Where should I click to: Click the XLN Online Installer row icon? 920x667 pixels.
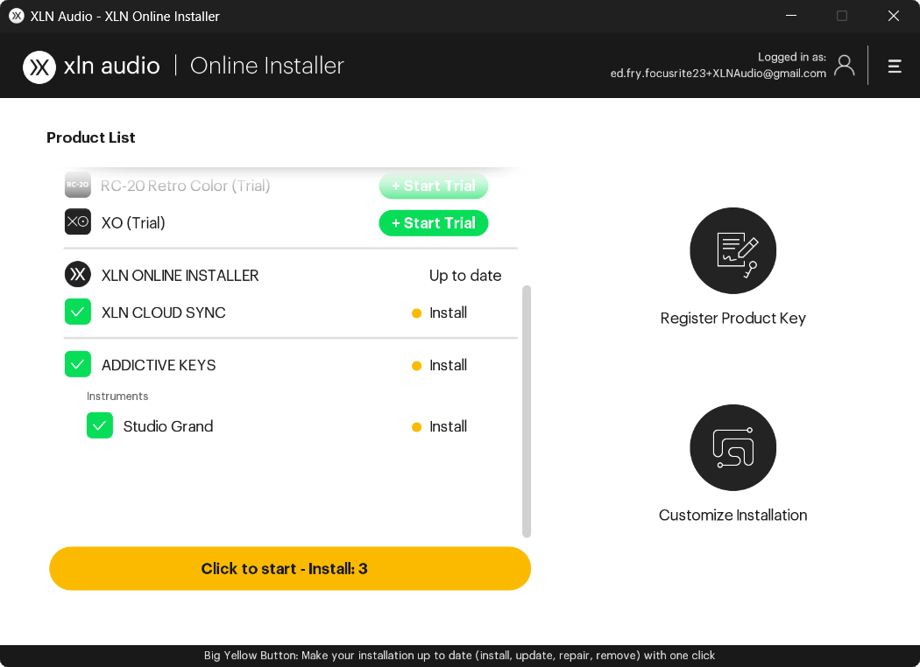tap(78, 275)
